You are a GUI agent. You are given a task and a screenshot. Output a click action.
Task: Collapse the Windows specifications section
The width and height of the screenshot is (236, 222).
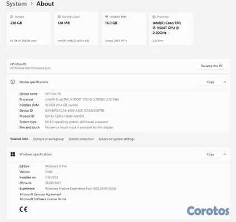pos(225,154)
